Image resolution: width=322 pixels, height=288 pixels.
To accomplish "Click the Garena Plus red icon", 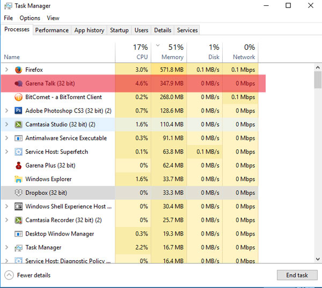I will coord(18,165).
